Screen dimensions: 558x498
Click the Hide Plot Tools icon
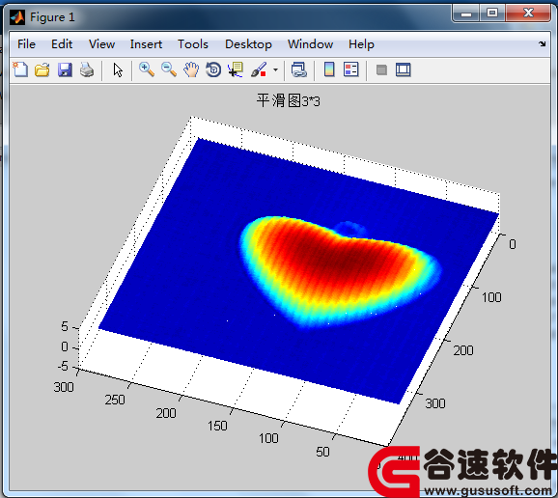(381, 70)
